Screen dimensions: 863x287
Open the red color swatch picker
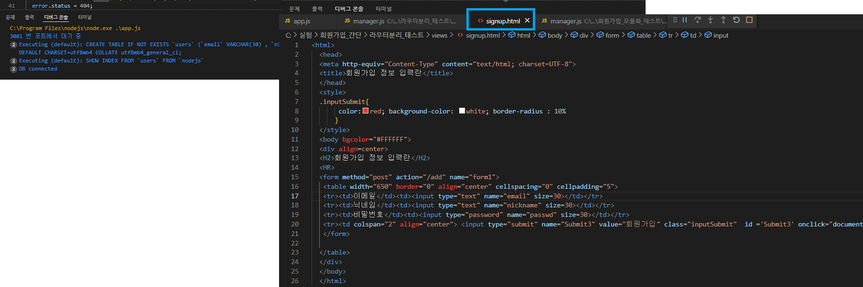point(366,111)
